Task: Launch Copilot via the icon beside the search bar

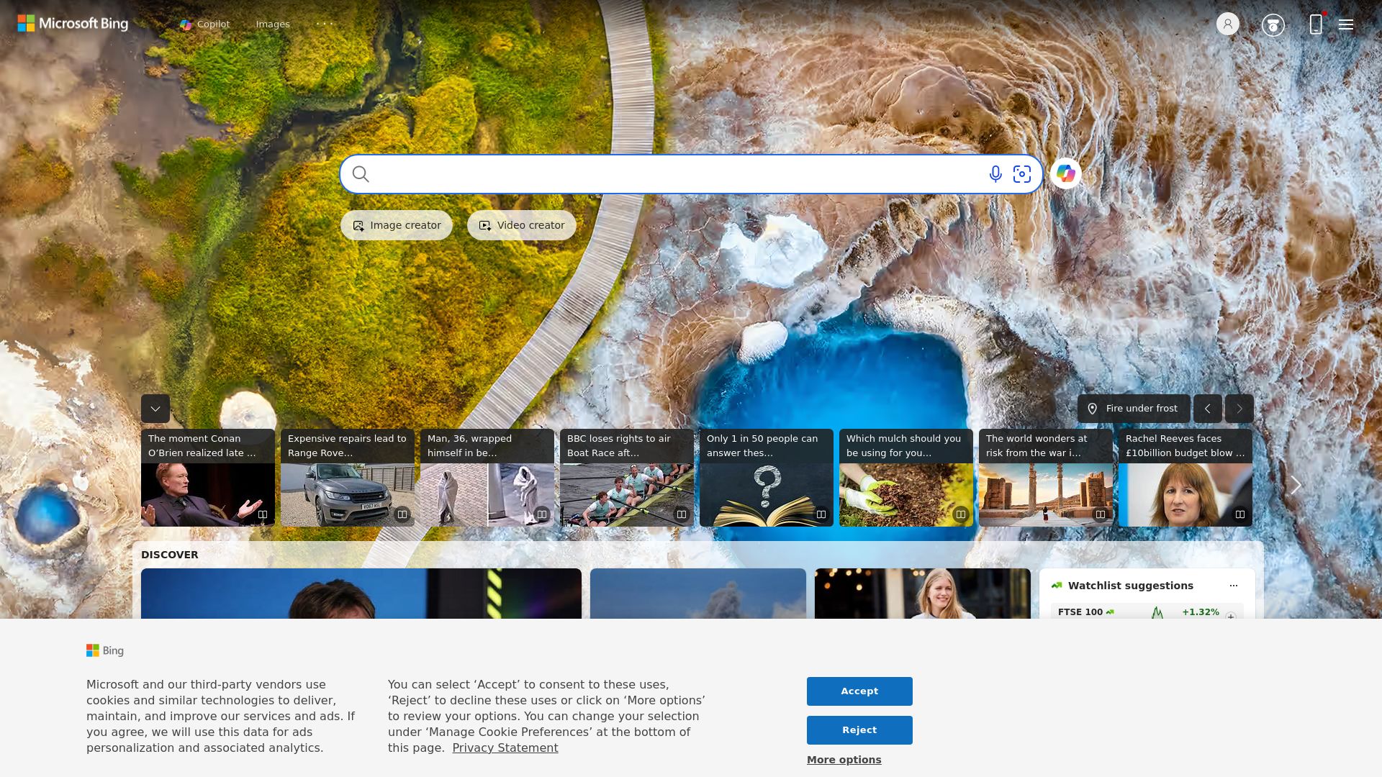Action: (1066, 173)
